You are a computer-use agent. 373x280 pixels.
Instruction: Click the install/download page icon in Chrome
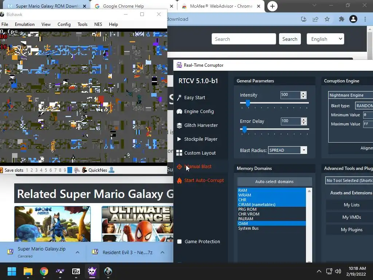pos(304,19)
